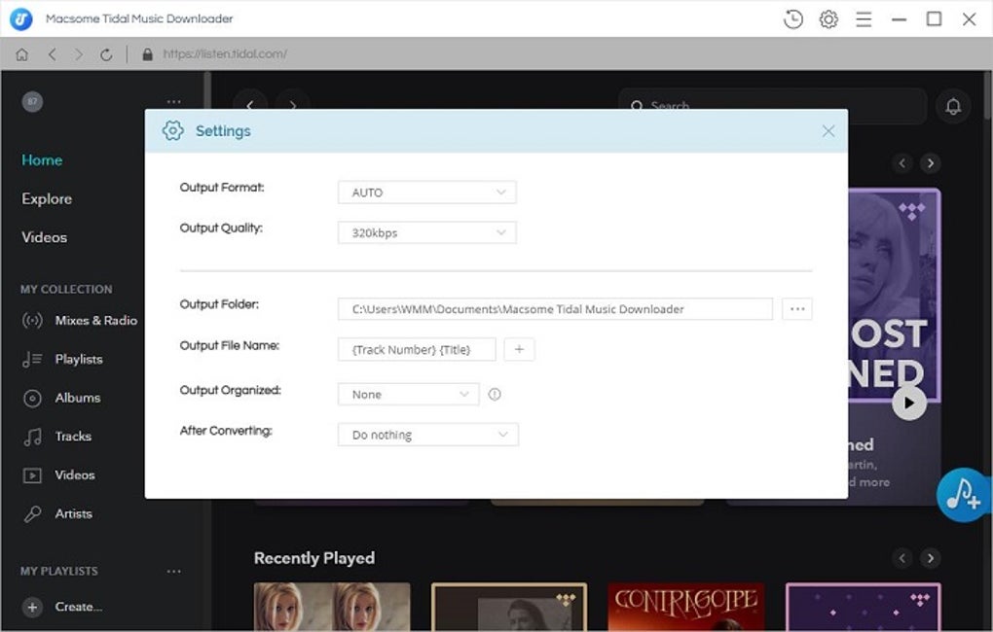This screenshot has width=993, height=632.
Task: Browse for output folder with ellipsis button
Action: (x=797, y=309)
